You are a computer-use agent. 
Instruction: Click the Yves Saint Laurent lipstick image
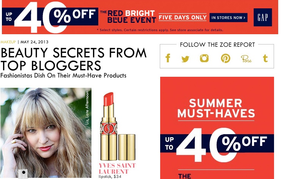tap(117, 127)
